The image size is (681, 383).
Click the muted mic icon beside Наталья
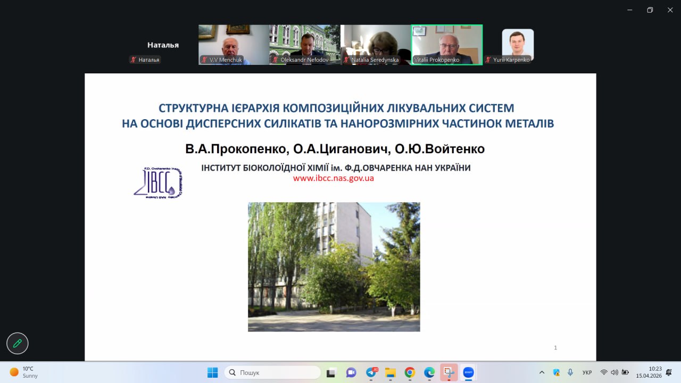[x=134, y=60]
